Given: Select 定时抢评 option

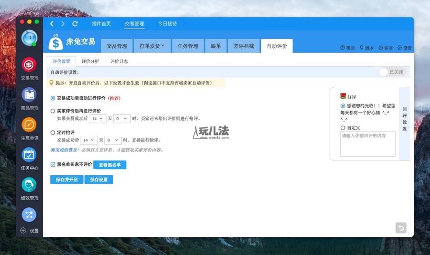Looking at the screenshot, I should (x=53, y=133).
